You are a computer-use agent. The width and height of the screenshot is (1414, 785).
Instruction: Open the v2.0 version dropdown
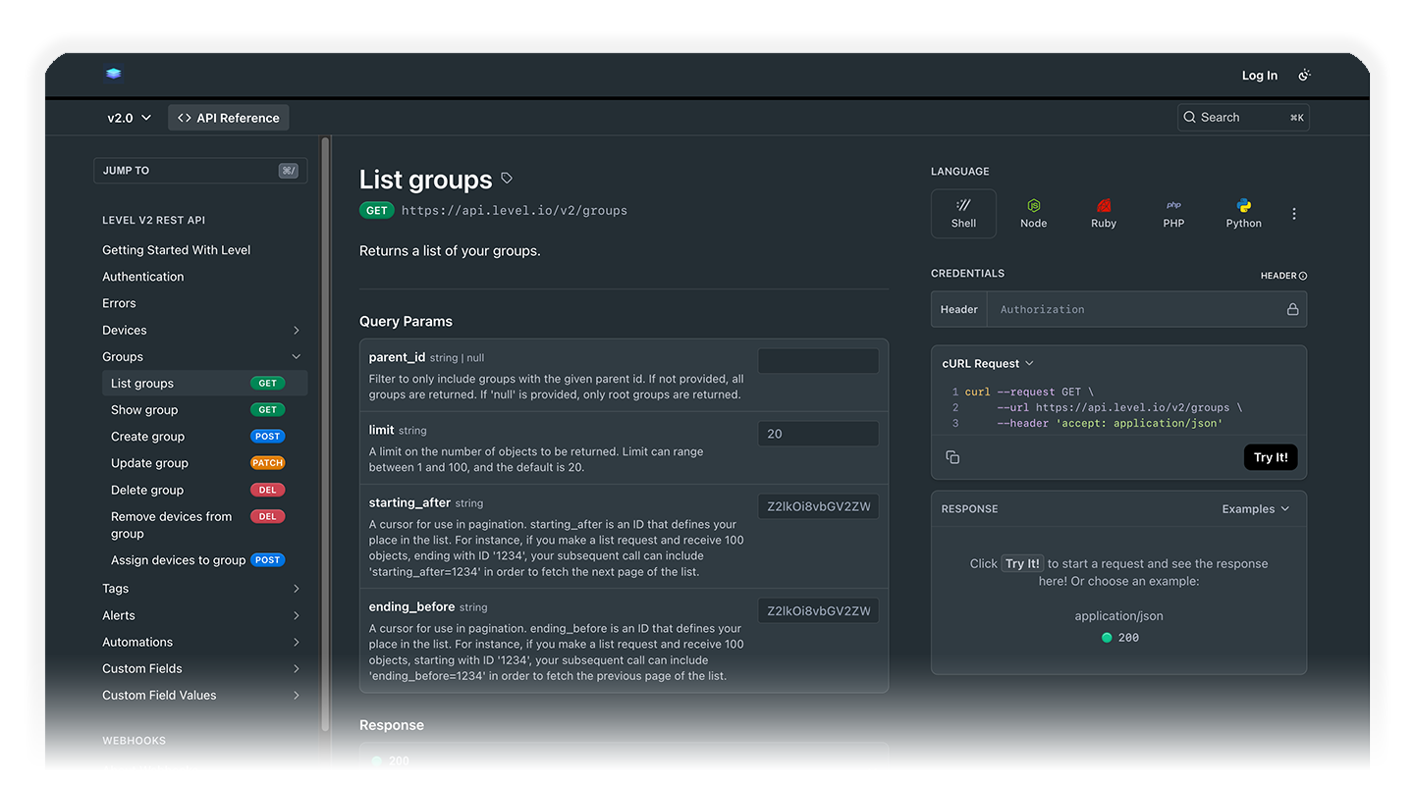point(130,118)
